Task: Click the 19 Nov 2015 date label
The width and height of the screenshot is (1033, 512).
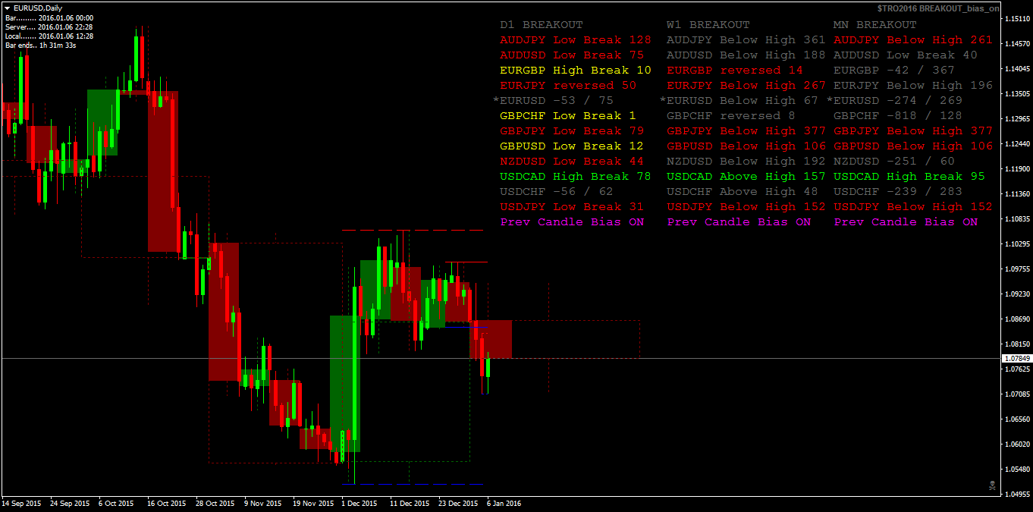Action: (x=312, y=503)
